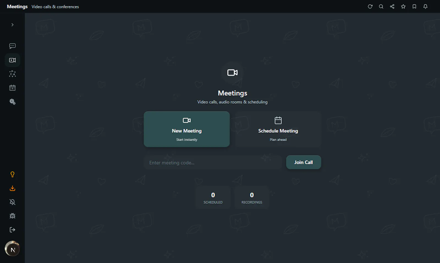Open Schedule Meeting card
The height and width of the screenshot is (263, 440).
pyautogui.click(x=278, y=129)
